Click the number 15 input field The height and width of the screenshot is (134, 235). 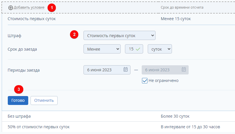point(131,49)
